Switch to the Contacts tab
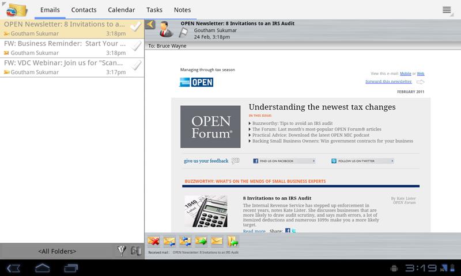Image resolution: width=461 pixels, height=276 pixels. 84,10
